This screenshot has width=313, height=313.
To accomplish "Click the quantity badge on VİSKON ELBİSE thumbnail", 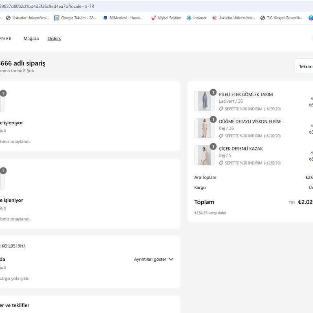I will 213,119.
